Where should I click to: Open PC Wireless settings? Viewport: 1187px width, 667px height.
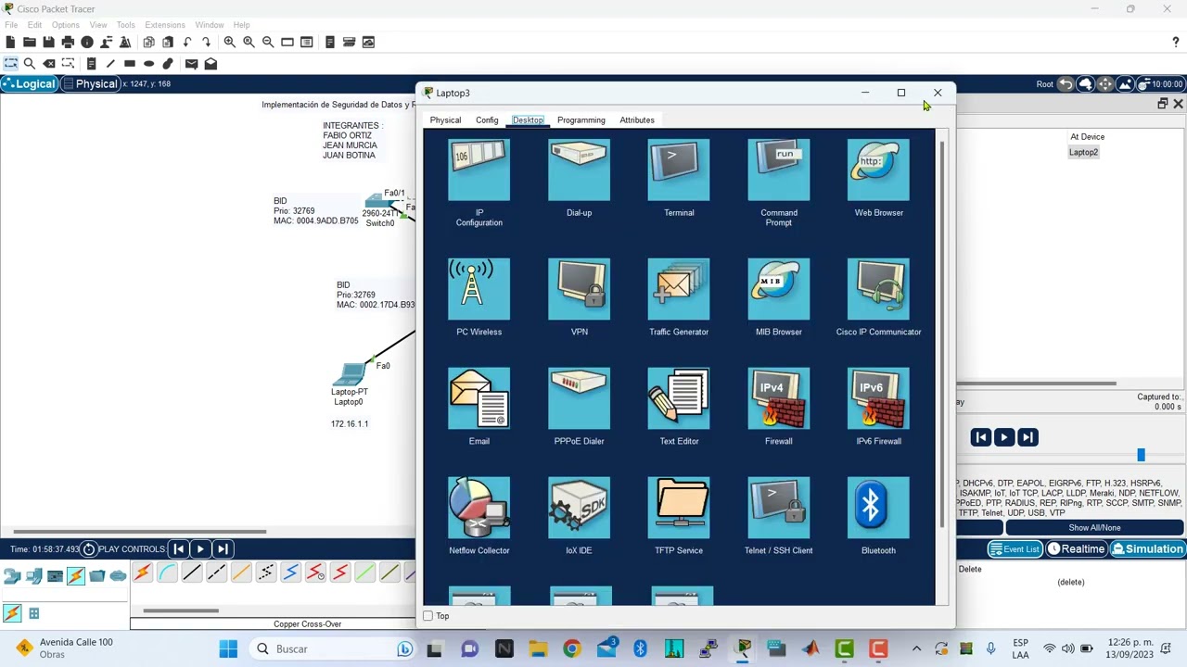(x=479, y=289)
